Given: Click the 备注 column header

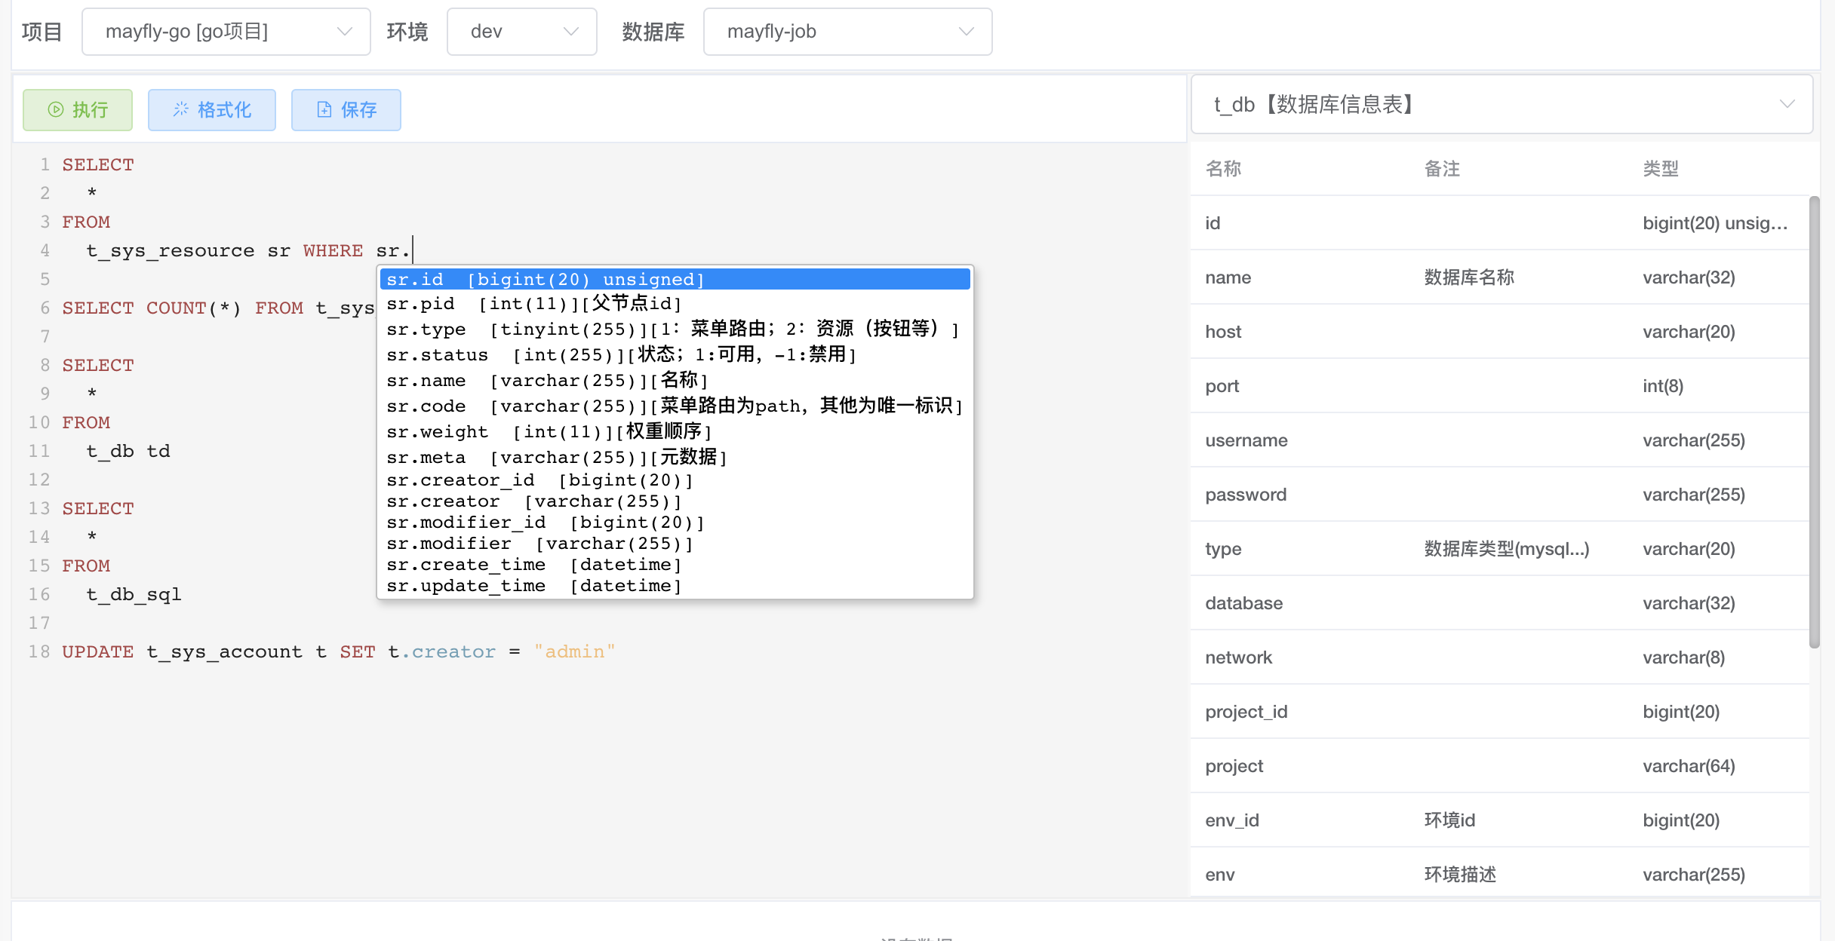Looking at the screenshot, I should (x=1442, y=169).
